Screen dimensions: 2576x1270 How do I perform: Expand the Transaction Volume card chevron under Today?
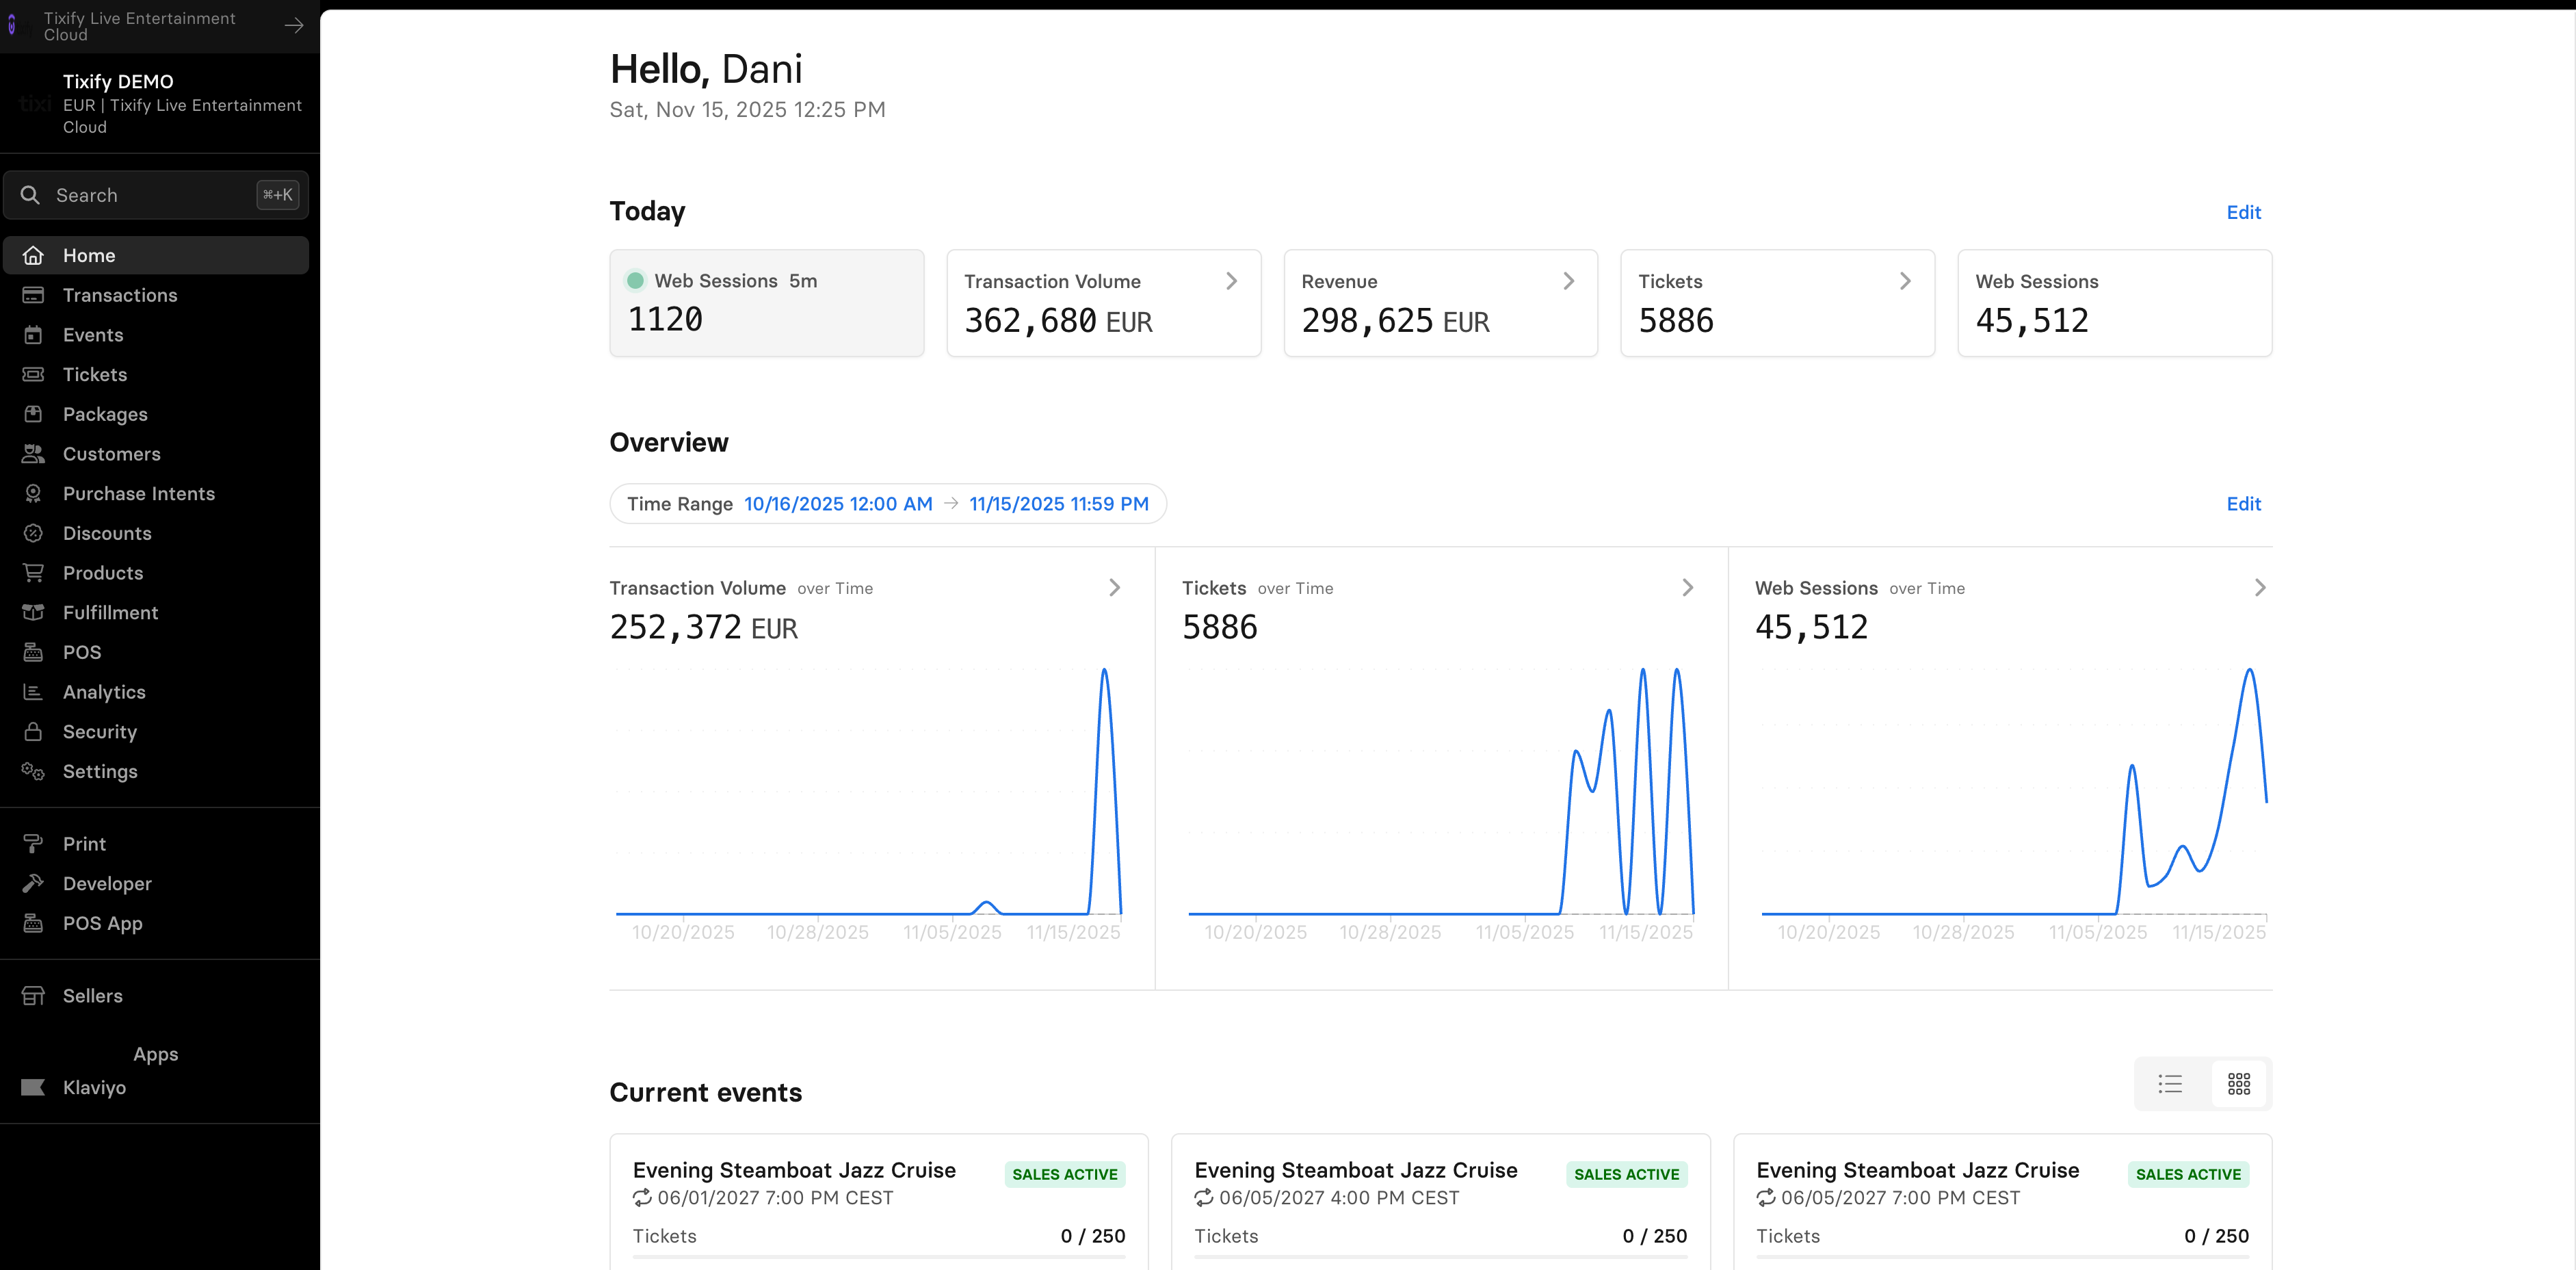click(x=1232, y=281)
